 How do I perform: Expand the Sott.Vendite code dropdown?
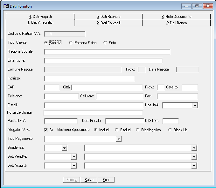pyautogui.click(x=74, y=157)
